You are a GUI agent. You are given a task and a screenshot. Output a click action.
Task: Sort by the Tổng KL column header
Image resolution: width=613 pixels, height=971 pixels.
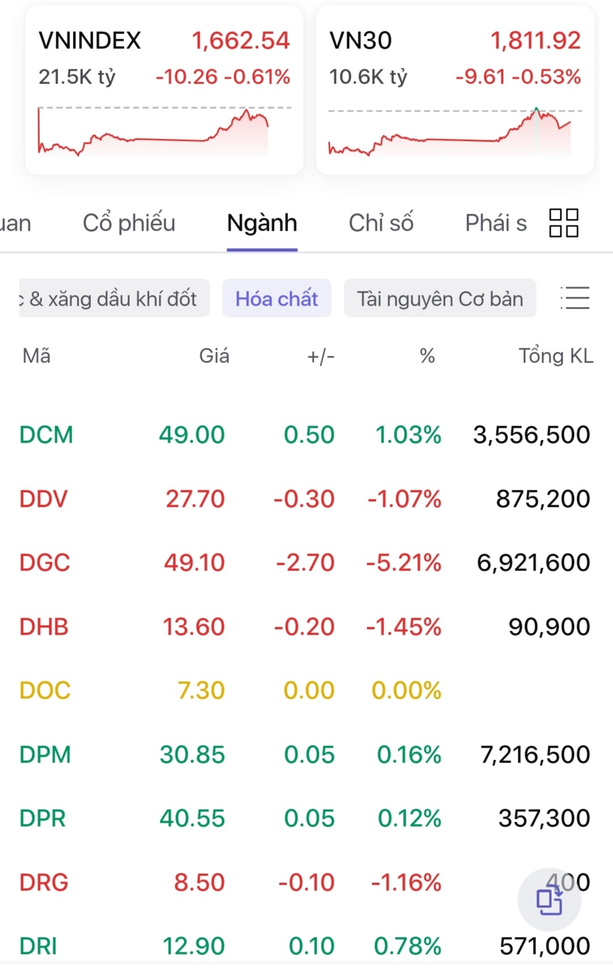point(556,356)
